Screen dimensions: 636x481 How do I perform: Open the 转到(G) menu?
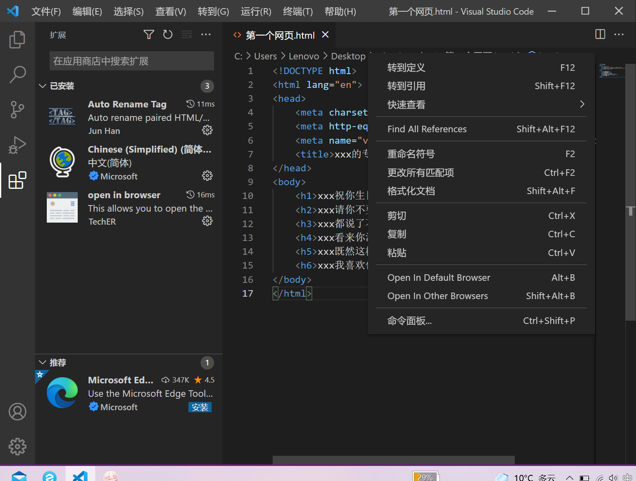(213, 11)
